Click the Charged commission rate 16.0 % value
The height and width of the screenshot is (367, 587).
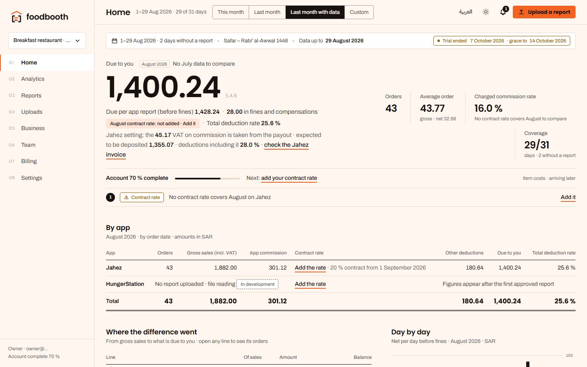click(488, 108)
